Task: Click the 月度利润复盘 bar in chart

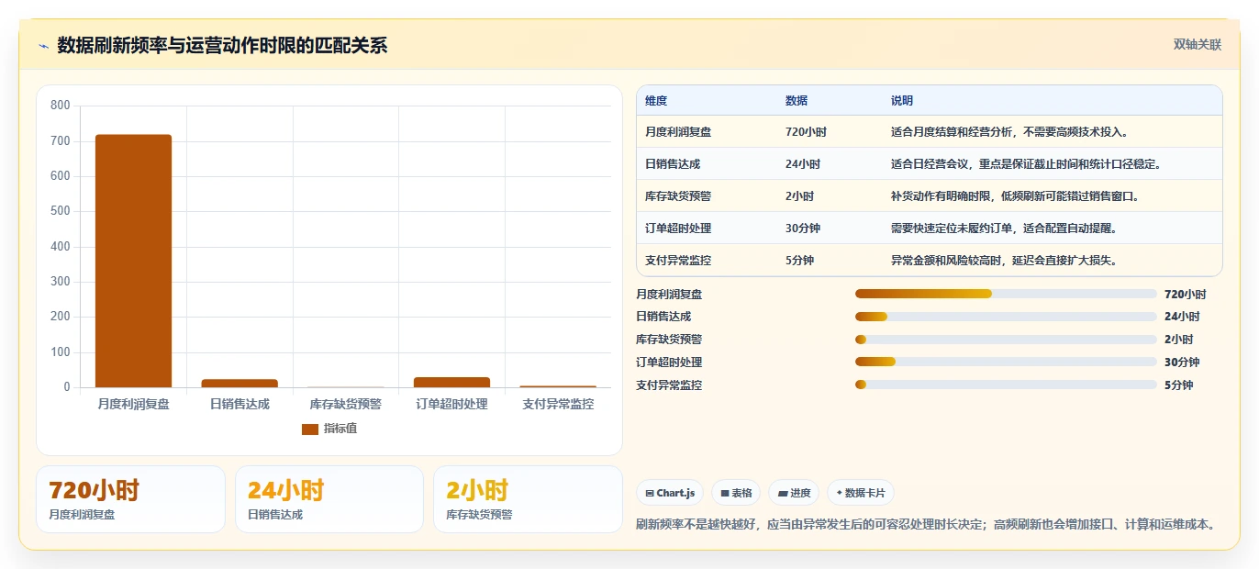Action: (x=133, y=261)
